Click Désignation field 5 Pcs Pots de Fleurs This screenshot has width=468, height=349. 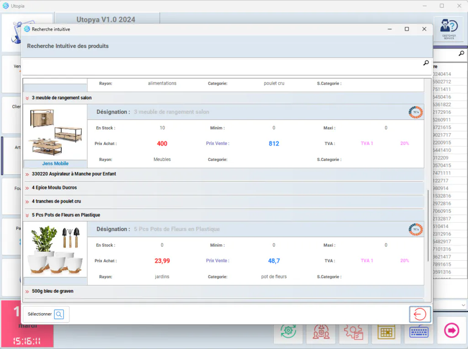click(177, 229)
